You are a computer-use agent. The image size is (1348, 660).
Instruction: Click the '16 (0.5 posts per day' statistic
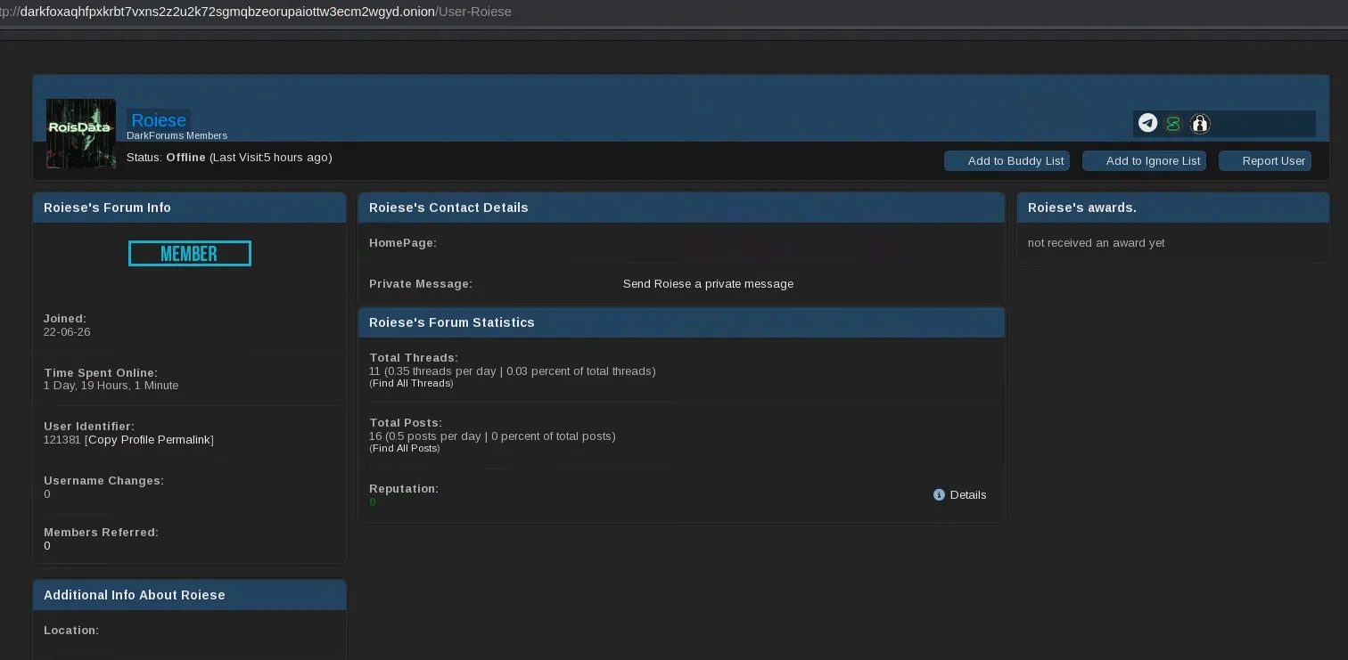click(492, 436)
